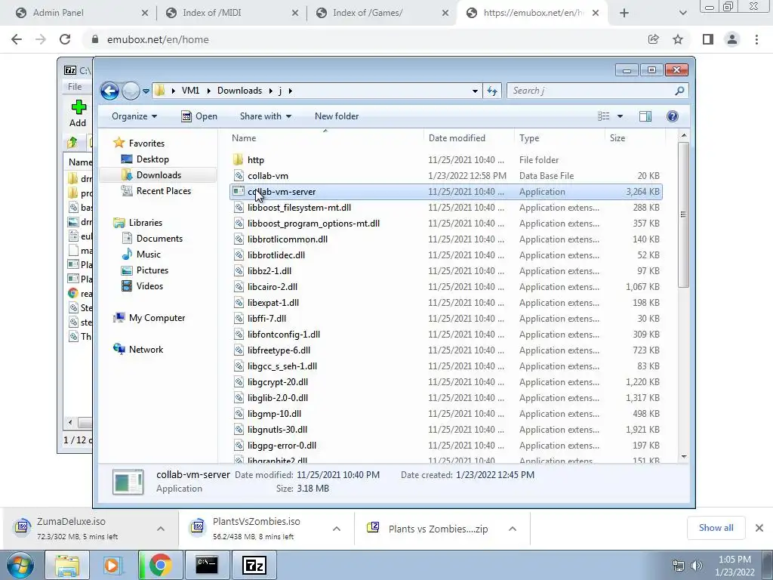The width and height of the screenshot is (773, 580).
Task: Click Chrome back arrow
Action: tap(17, 39)
